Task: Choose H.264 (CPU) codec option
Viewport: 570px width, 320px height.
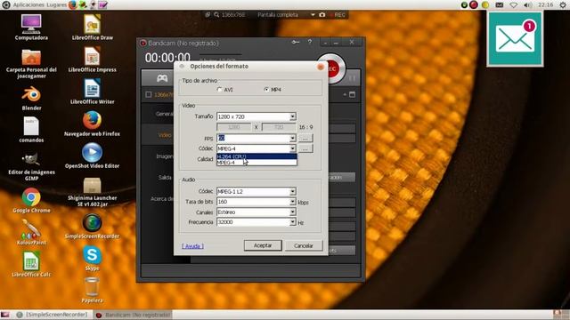Action: pos(256,156)
